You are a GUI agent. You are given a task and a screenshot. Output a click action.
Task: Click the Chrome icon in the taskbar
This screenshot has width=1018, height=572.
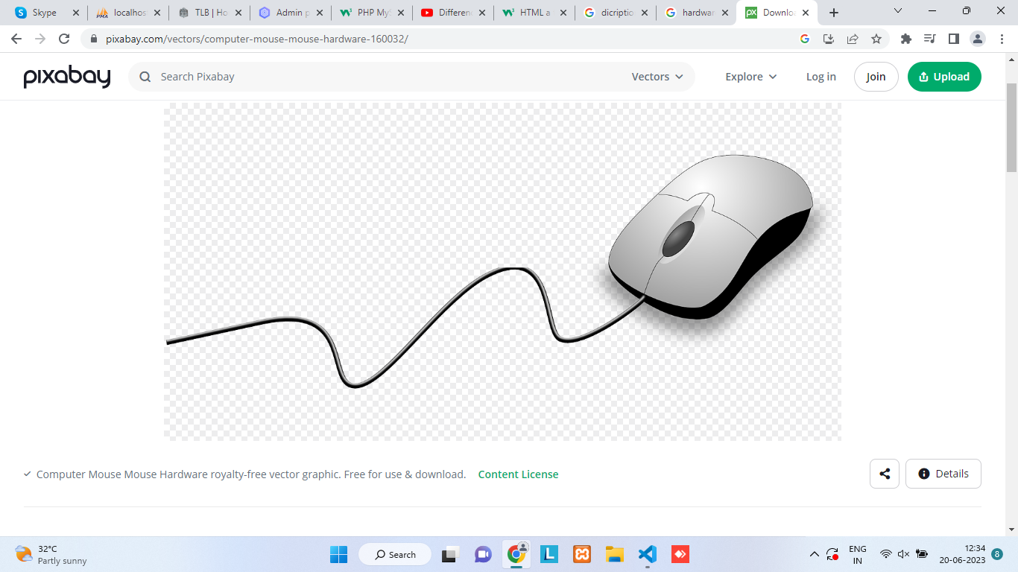coord(516,554)
